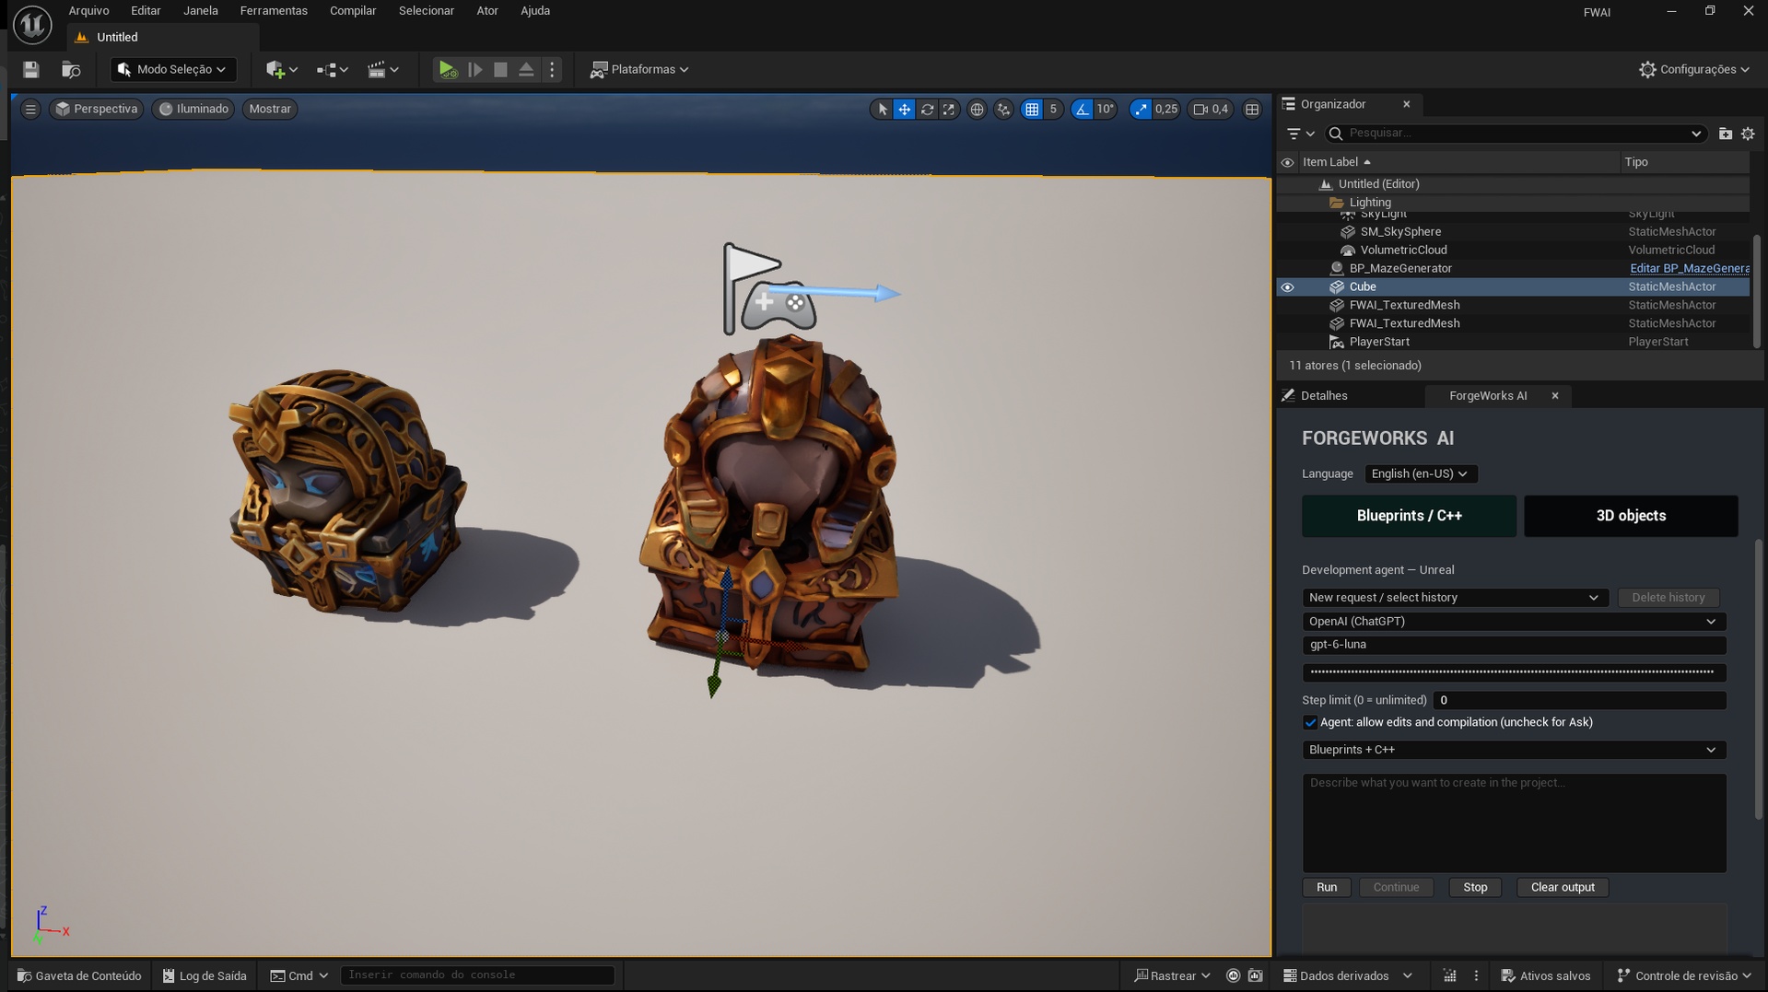Click the Stop simulation square button
The height and width of the screenshot is (992, 1768).
pos(500,69)
